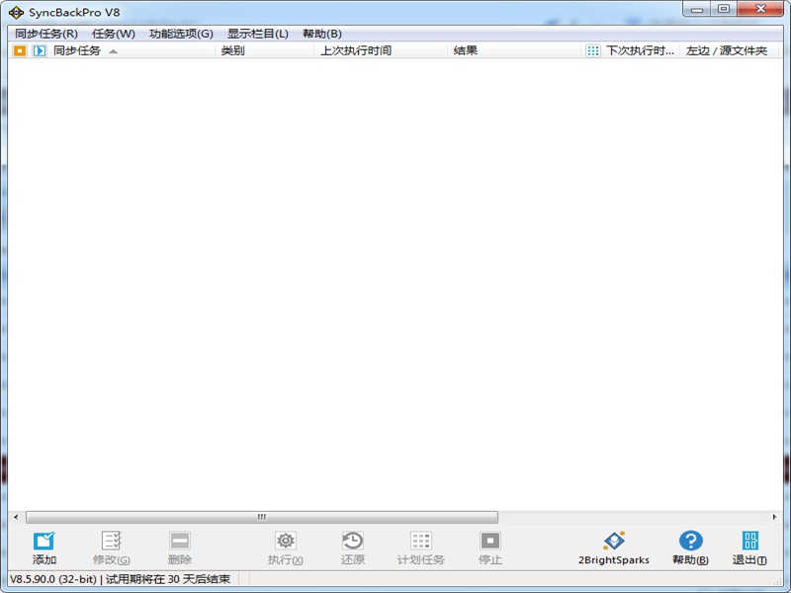Sort by 类别 column header
The image size is (791, 593).
click(x=232, y=50)
